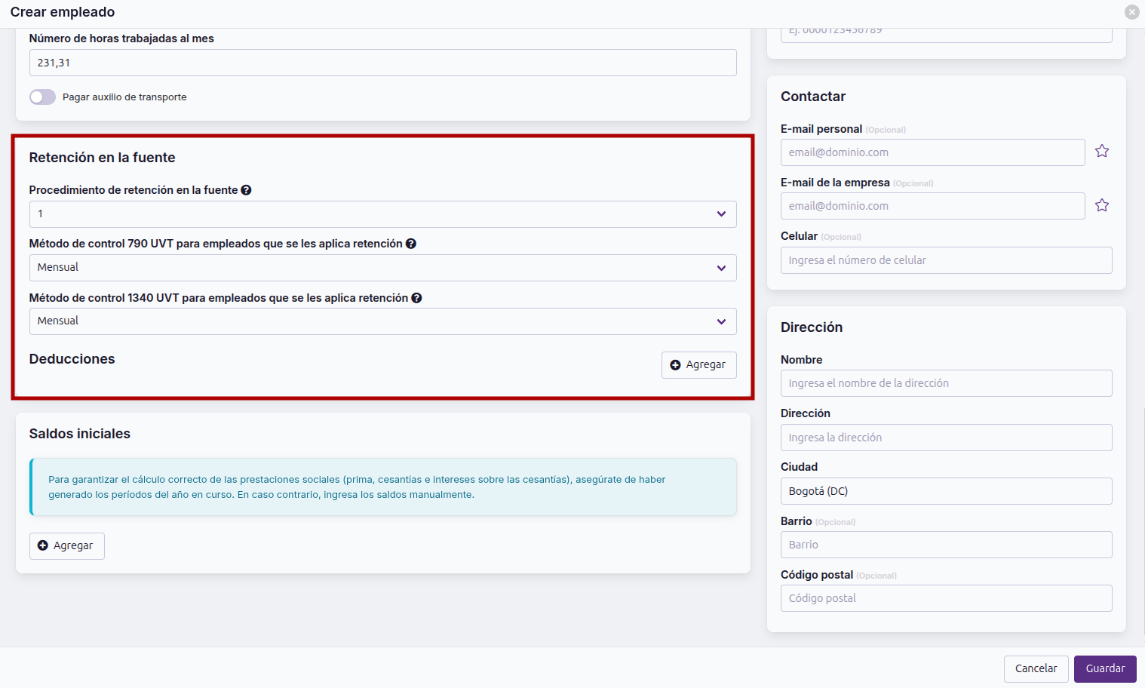
Task: Toggle Pagar auxilio de transporte switch
Action: pyautogui.click(x=42, y=97)
